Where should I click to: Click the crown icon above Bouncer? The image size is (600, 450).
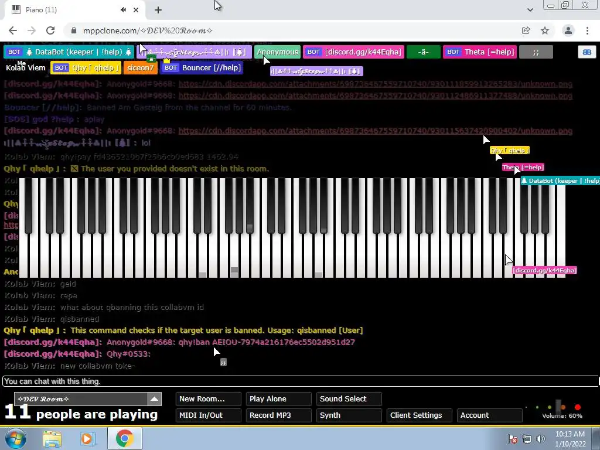click(x=166, y=60)
